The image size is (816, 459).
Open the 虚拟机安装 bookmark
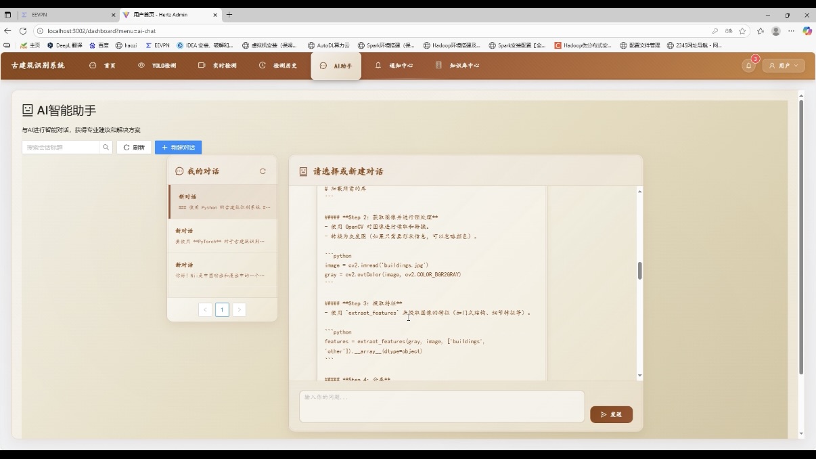tap(269, 45)
